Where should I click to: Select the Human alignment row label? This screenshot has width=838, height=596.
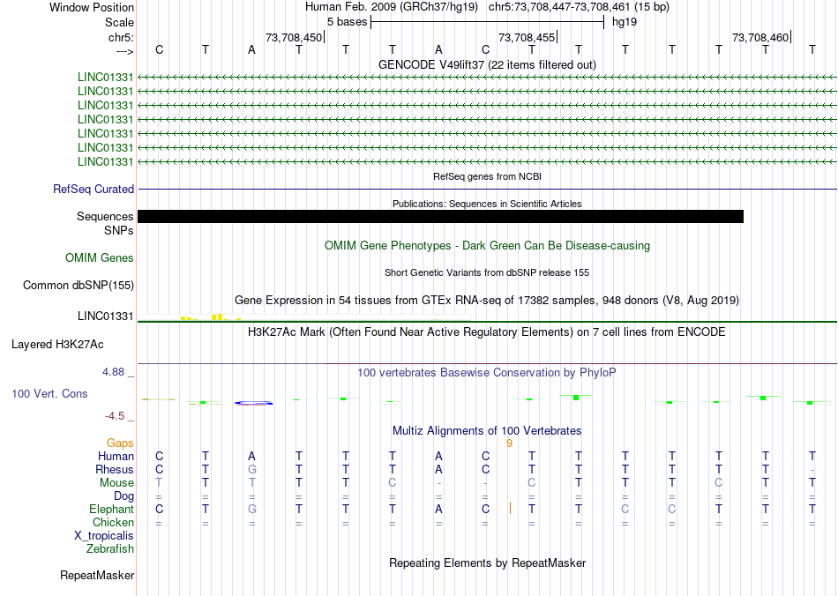116,456
